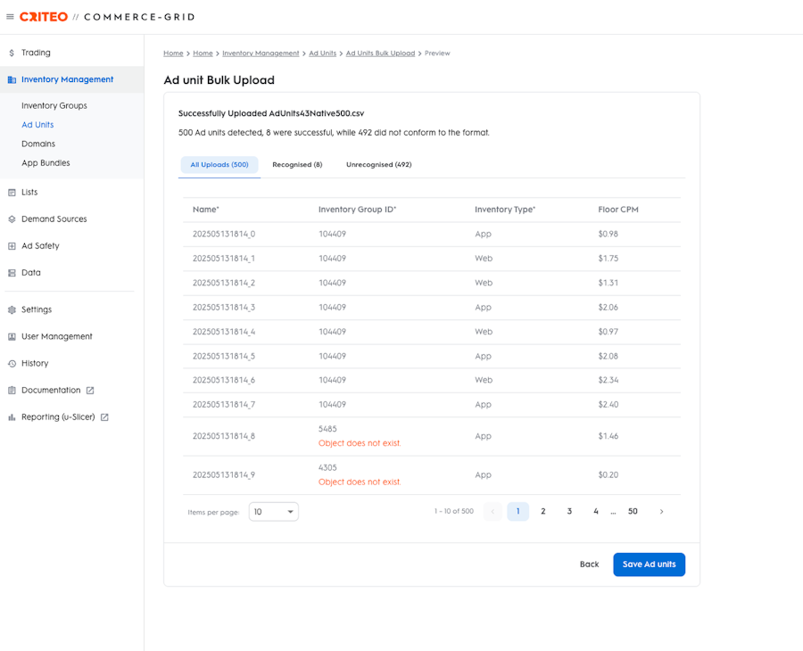Click the Lists sidebar icon
The image size is (803, 651).
point(12,193)
